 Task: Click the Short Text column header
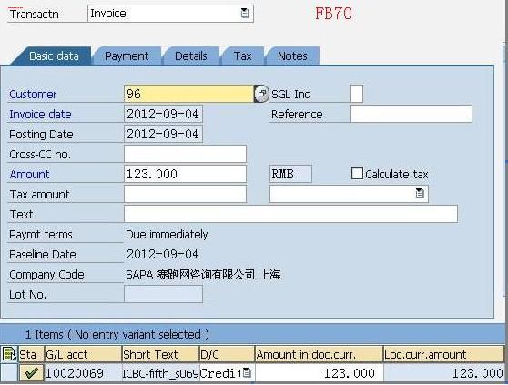[160, 355]
